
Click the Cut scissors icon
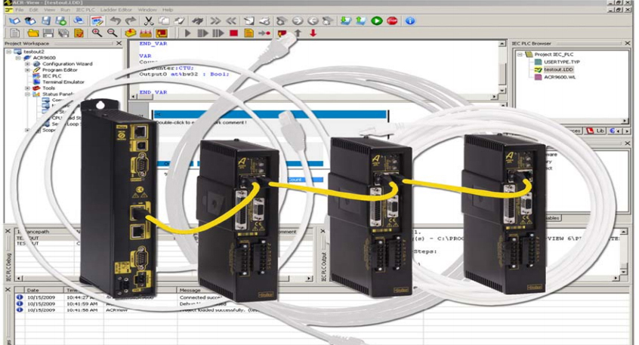[x=149, y=20]
